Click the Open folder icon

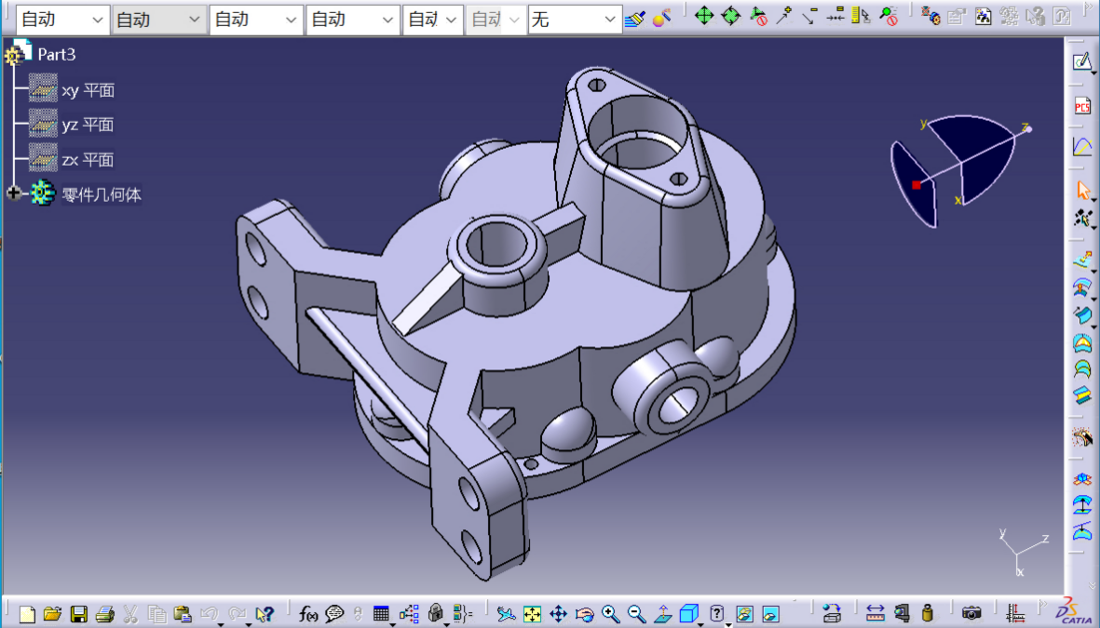pos(52,614)
